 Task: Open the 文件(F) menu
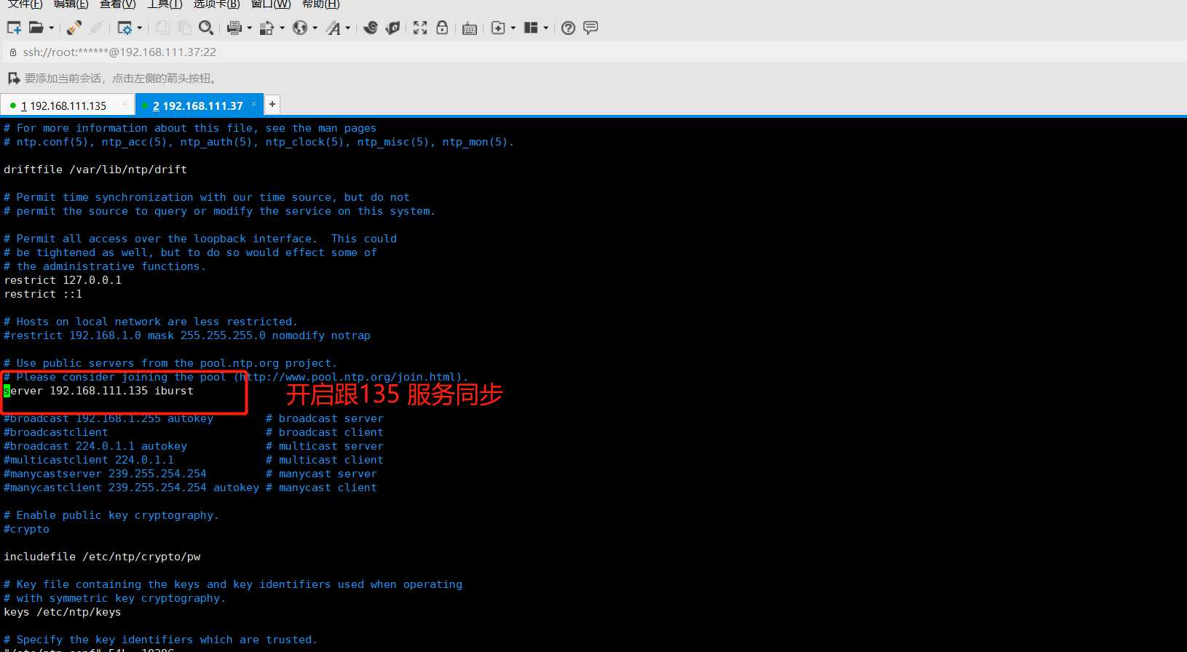[x=25, y=4]
